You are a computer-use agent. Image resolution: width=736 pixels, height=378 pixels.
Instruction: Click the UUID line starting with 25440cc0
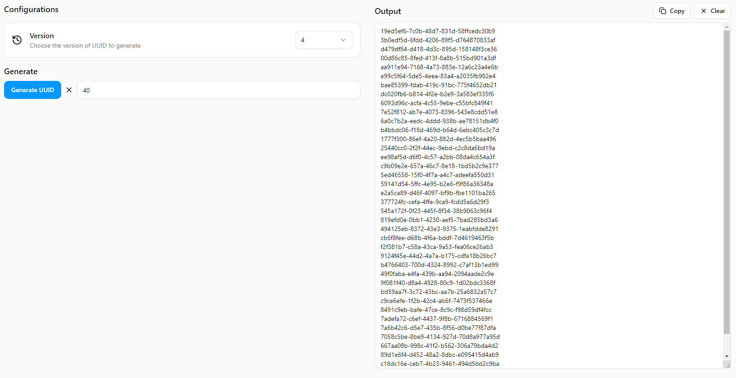tap(437, 148)
